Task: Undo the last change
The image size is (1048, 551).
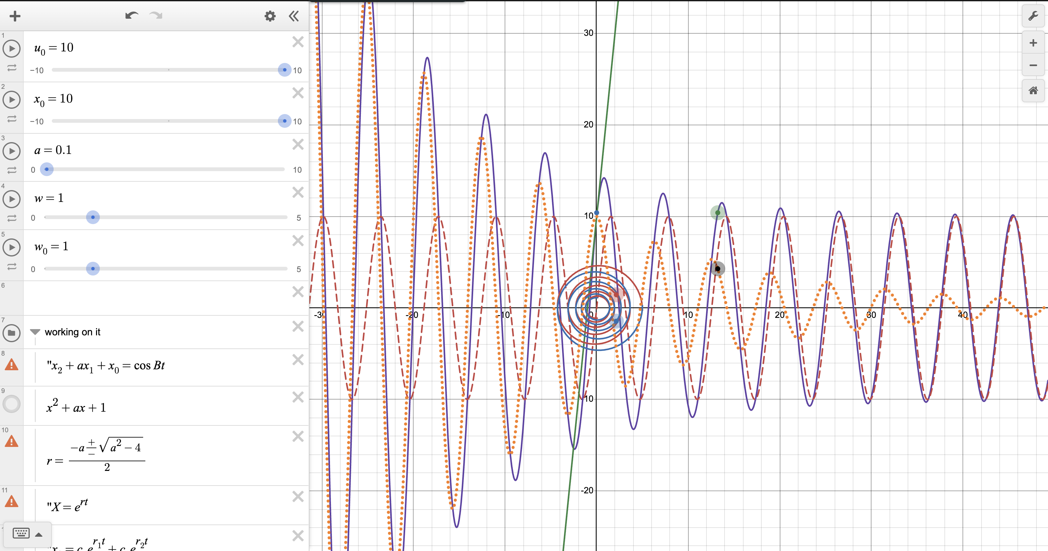Action: [131, 16]
